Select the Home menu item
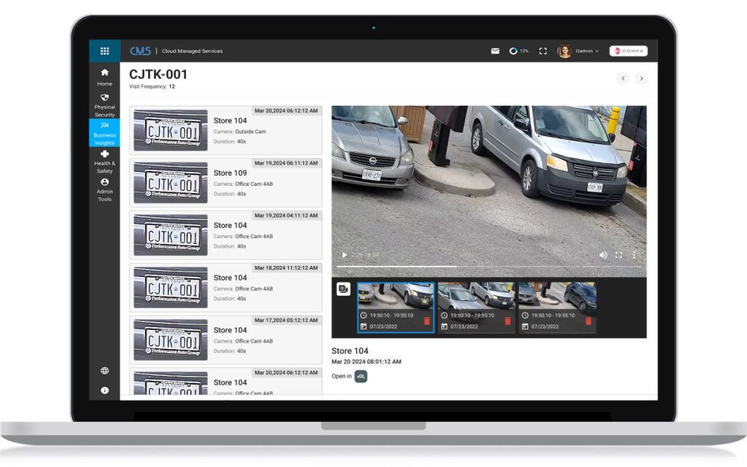747x467 pixels. (x=104, y=77)
